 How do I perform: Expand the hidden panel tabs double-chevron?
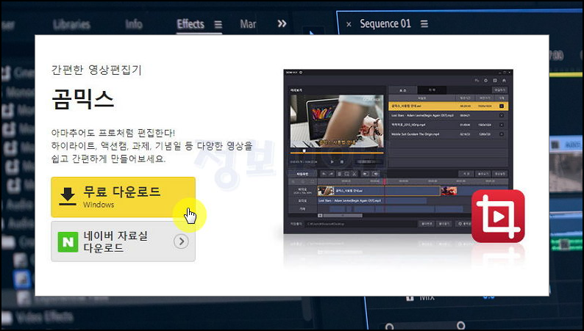click(x=282, y=23)
